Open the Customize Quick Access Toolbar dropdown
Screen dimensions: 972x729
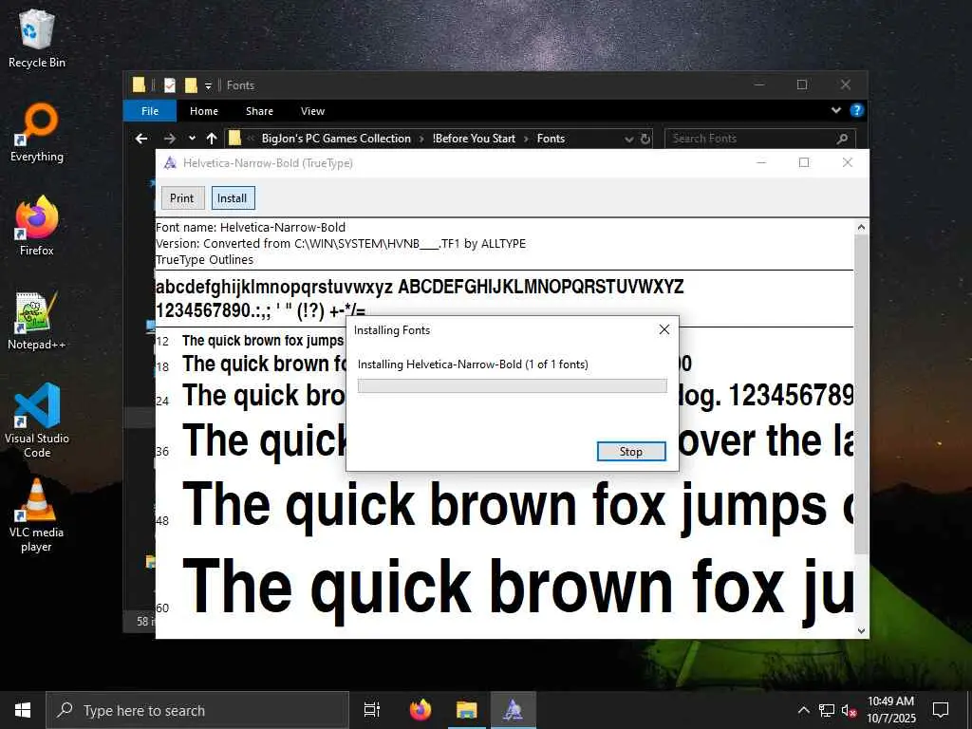coord(208,86)
